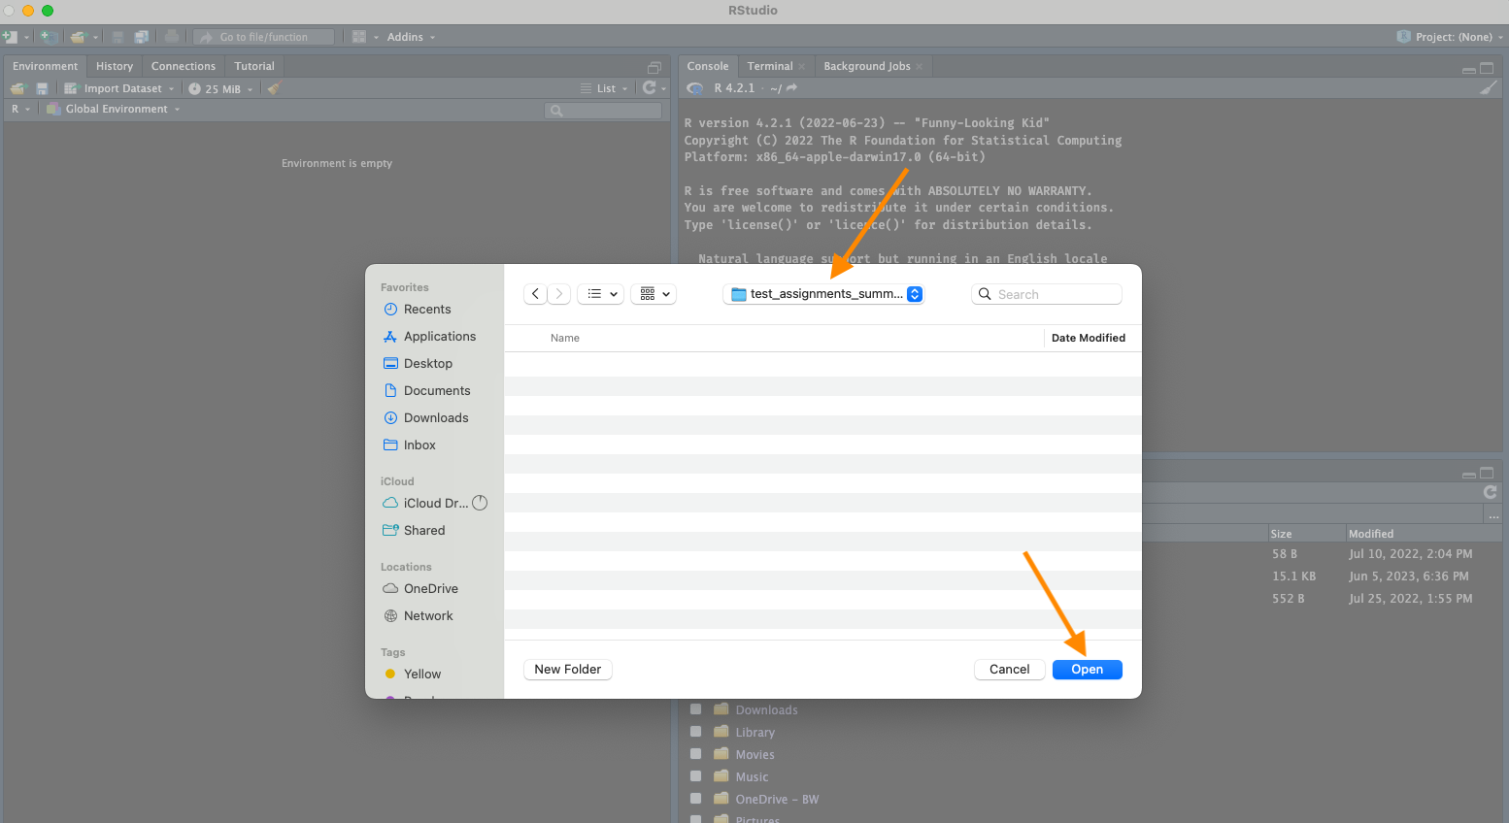Screen dimensions: 1509x823
Task: Click the create project icon
Action: point(49,37)
